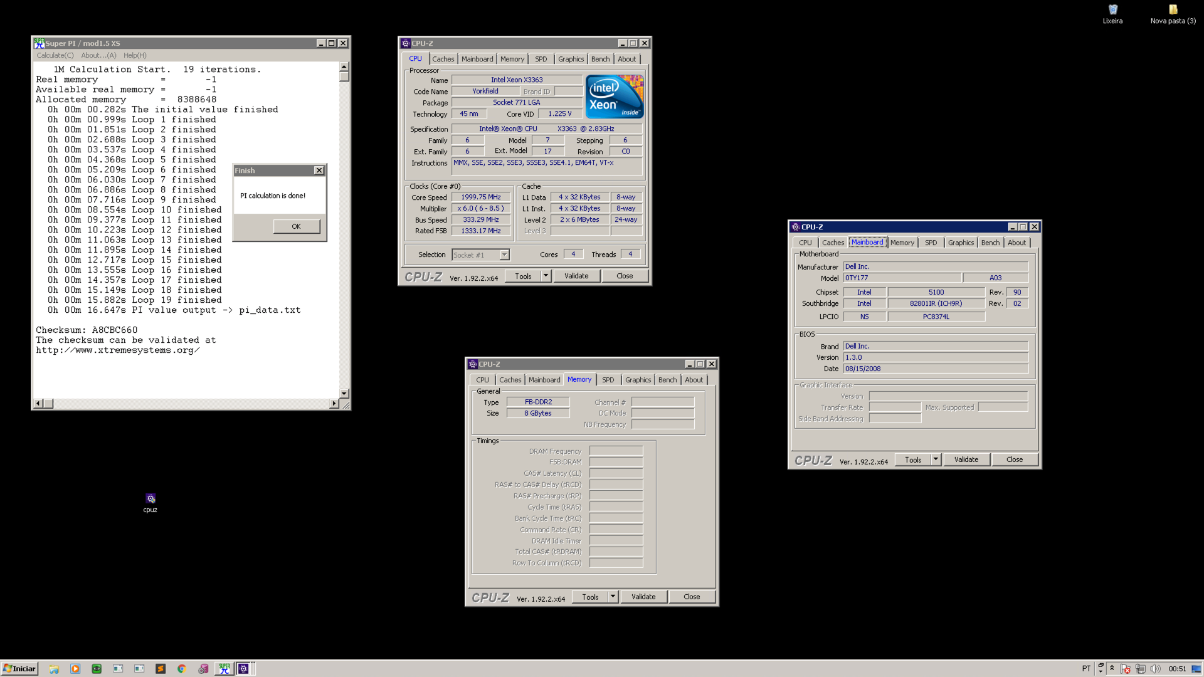The height and width of the screenshot is (677, 1204).
Task: Open Socket #1 selection dropdown
Action: coord(481,255)
